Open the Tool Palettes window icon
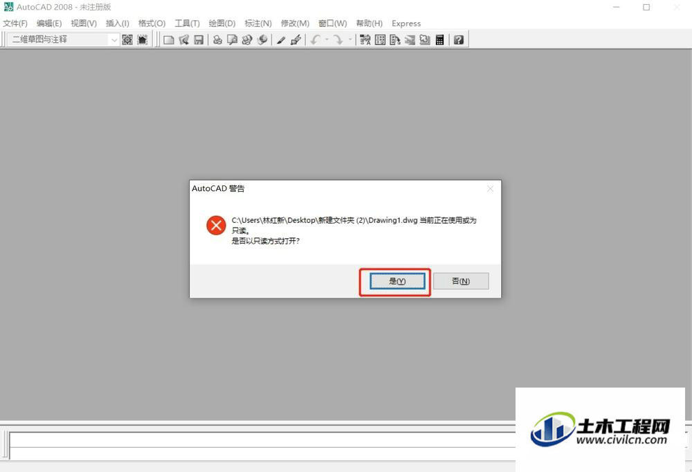The width and height of the screenshot is (692, 472). tap(395, 39)
